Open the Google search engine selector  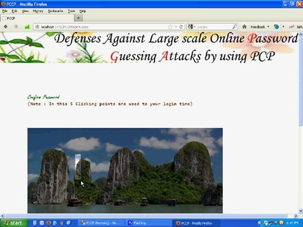[191, 26]
